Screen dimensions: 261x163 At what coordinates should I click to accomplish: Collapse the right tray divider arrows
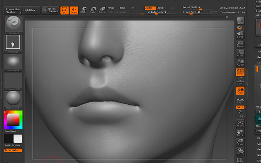247,84
